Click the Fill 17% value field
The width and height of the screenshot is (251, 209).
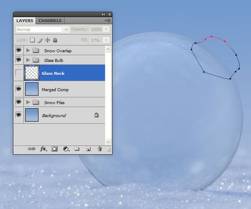click(x=96, y=40)
